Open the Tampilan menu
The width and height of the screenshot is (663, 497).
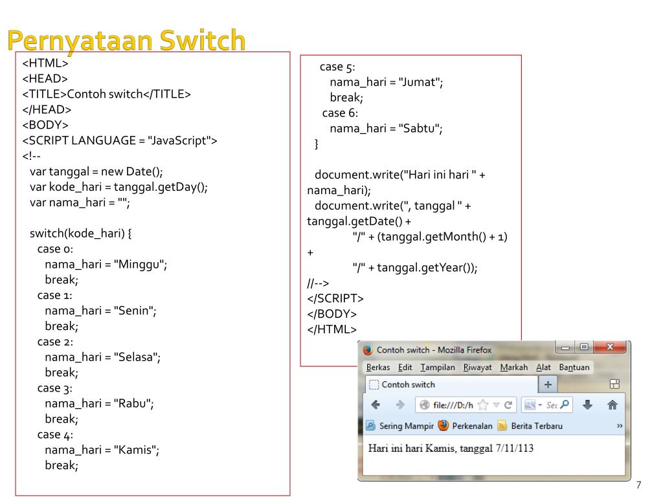point(438,368)
